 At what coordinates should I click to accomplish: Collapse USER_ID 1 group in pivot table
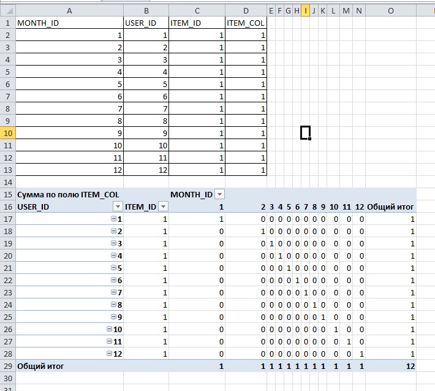tap(113, 219)
